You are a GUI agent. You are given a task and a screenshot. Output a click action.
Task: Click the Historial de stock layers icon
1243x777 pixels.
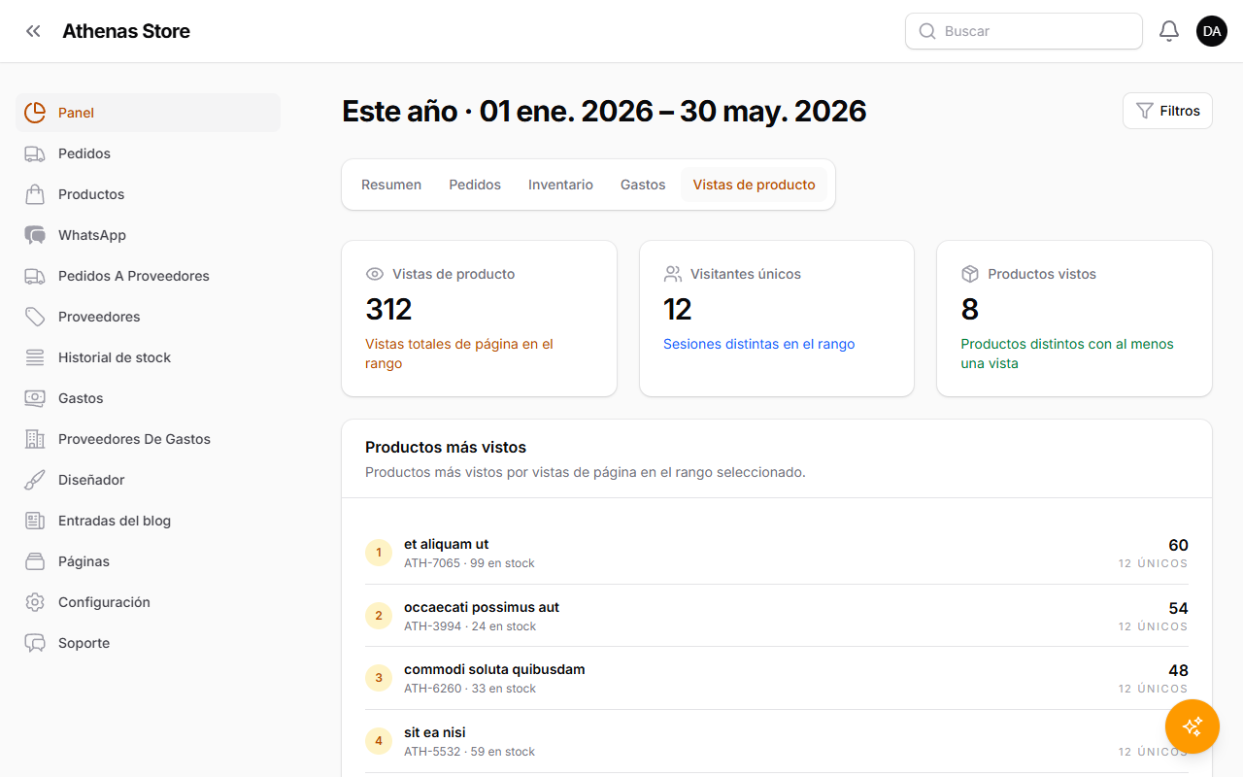click(35, 357)
